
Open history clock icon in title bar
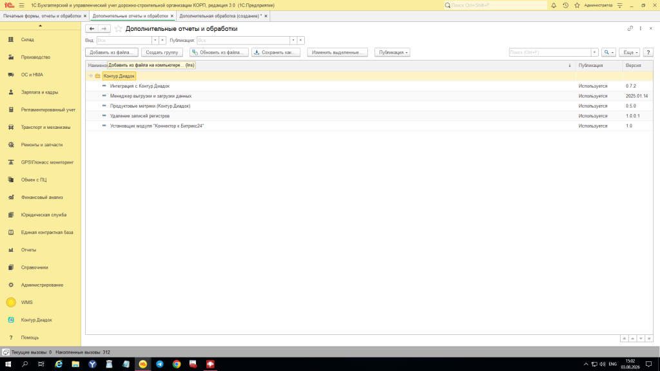tap(565, 5)
